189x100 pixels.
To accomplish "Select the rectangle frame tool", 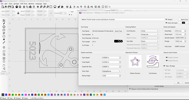I will (x=4, y=36).
